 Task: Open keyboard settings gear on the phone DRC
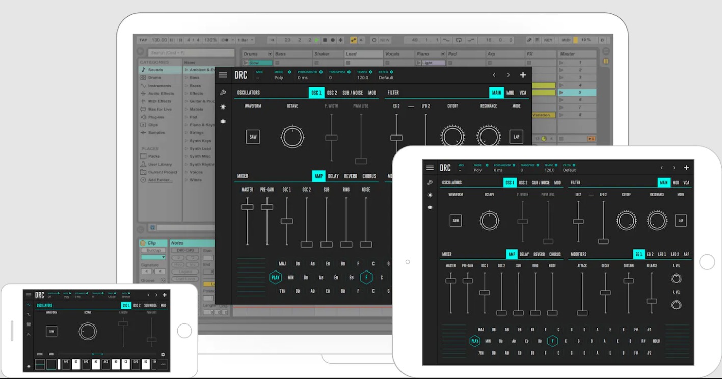163,354
